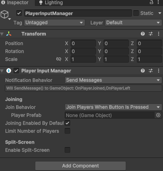
Task: Open Player Input Manager more options menu
Action: (159, 71)
